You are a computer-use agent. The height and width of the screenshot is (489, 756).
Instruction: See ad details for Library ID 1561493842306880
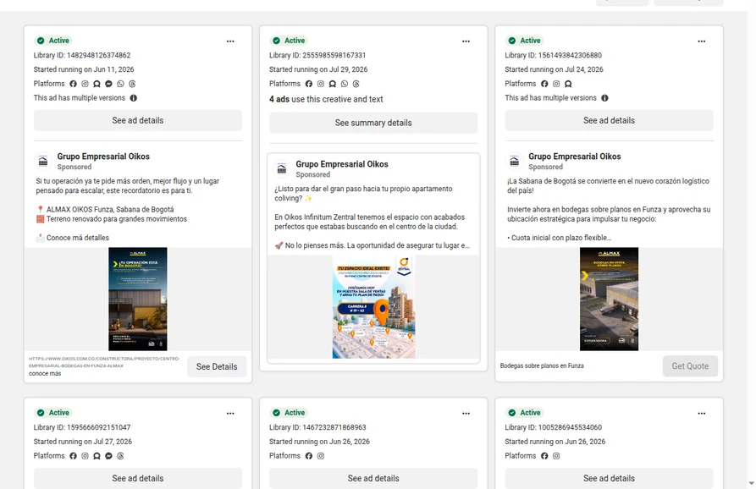tap(609, 120)
